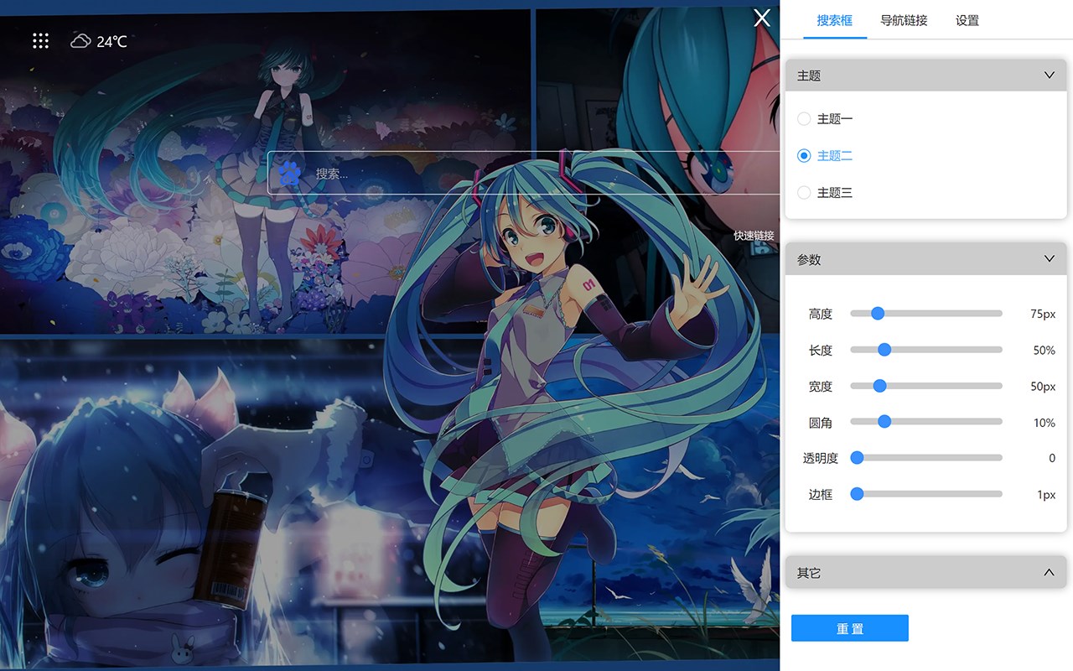Screen dimensions: 1073x671
Task: Adjust the 长度 slider handle
Action: pos(884,350)
